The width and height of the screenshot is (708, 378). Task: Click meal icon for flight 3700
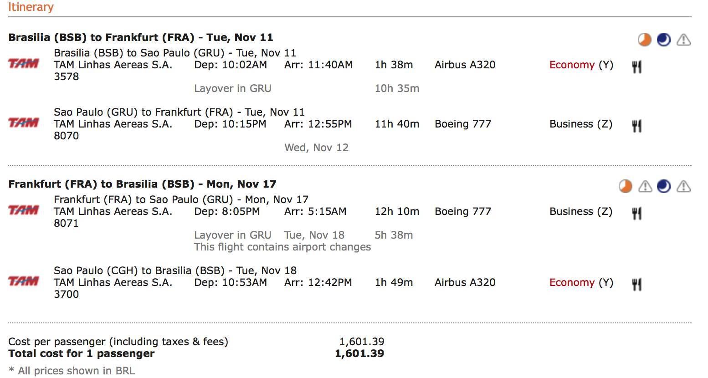(x=637, y=285)
